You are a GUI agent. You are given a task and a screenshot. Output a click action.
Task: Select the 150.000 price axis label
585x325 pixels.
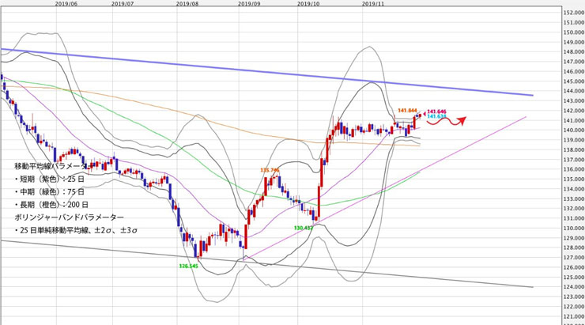point(574,32)
